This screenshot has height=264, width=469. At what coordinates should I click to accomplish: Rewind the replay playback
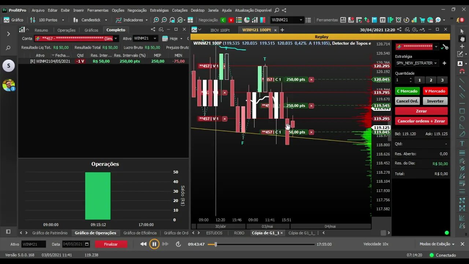coord(143,244)
